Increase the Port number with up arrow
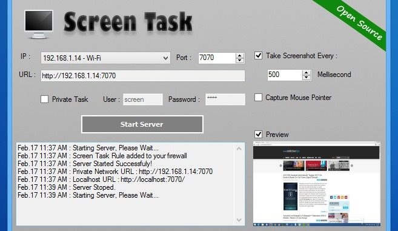The image size is (398, 231). click(x=240, y=55)
